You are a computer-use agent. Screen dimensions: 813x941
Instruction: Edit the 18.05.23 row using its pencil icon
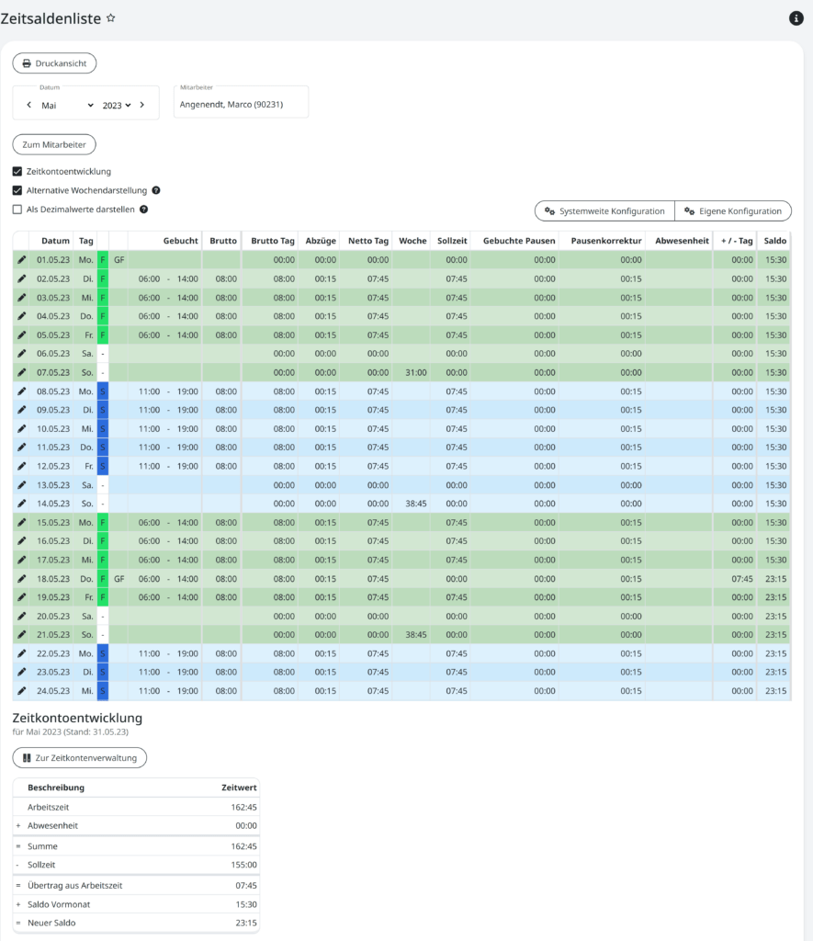(20, 578)
